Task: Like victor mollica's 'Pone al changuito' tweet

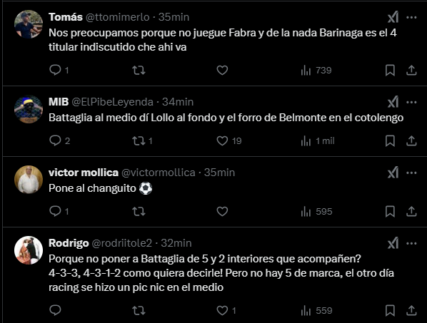Action: [x=222, y=211]
